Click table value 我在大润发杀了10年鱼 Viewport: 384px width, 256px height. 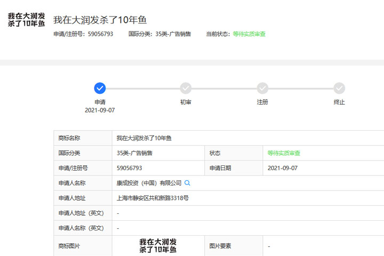(144, 138)
